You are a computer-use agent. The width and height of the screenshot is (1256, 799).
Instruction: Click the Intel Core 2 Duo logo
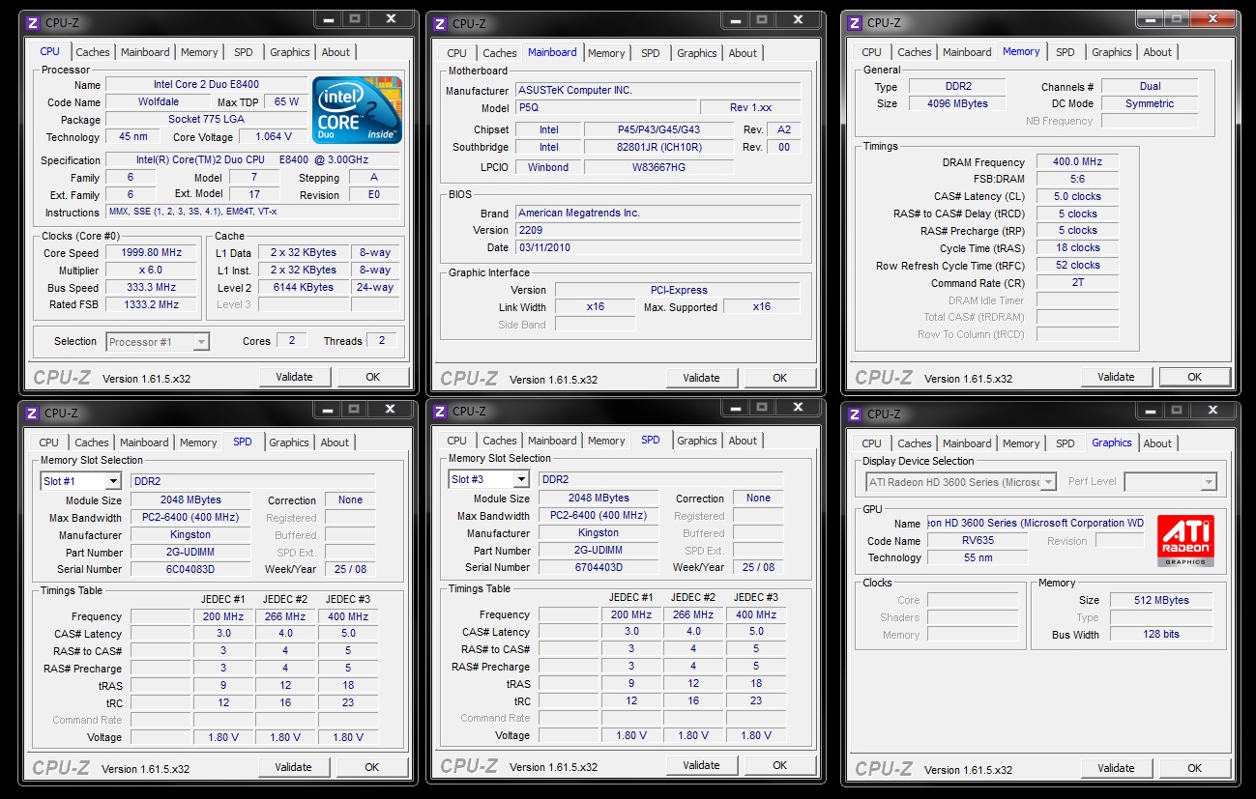(x=357, y=110)
